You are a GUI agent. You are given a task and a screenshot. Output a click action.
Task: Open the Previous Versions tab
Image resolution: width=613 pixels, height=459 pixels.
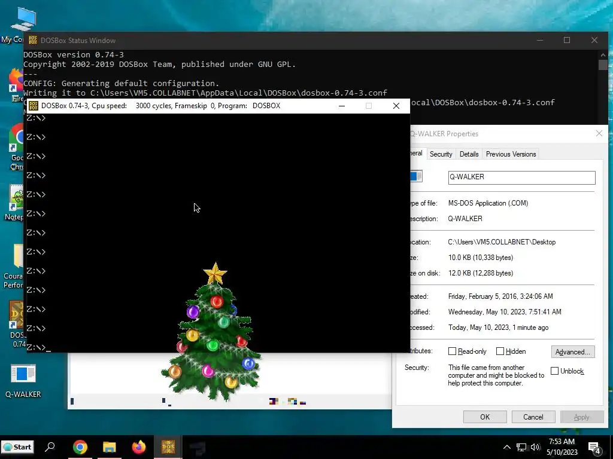click(511, 154)
